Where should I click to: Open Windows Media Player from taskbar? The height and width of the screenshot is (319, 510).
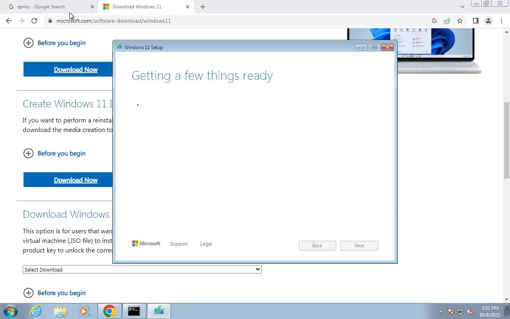[x=84, y=311]
